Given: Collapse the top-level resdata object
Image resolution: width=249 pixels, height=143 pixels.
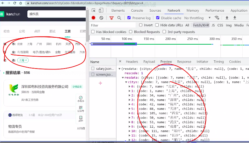Looking at the screenshot, I should click(x=119, y=69).
